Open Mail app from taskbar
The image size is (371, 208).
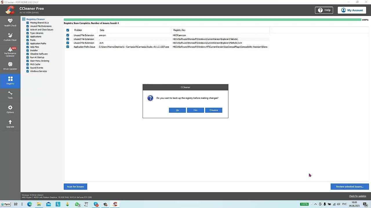[48, 204]
